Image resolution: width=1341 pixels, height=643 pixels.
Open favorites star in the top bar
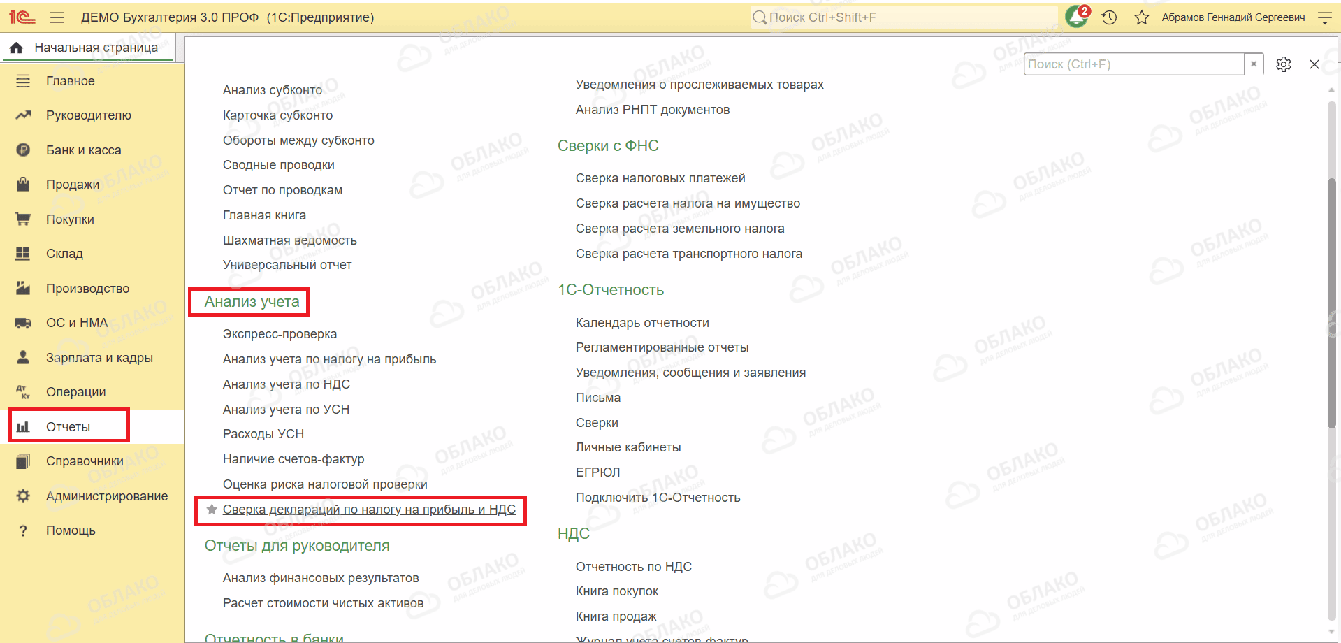(x=1141, y=17)
